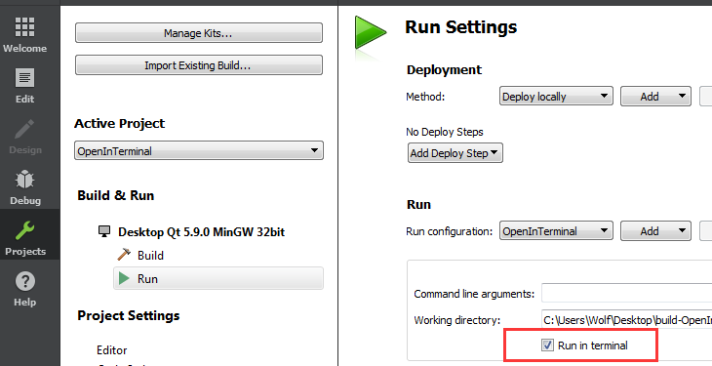
Task: Switch to Edit mode
Action: (x=25, y=86)
